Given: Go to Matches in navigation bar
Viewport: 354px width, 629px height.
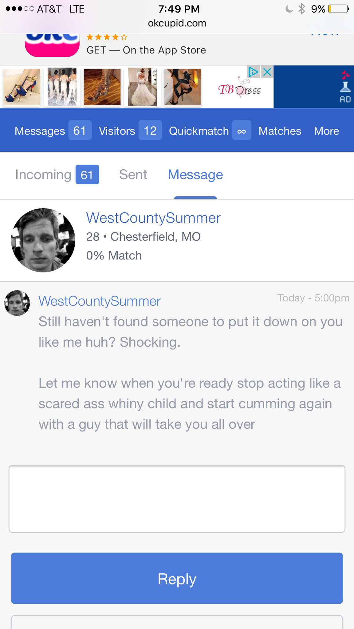Looking at the screenshot, I should (280, 131).
